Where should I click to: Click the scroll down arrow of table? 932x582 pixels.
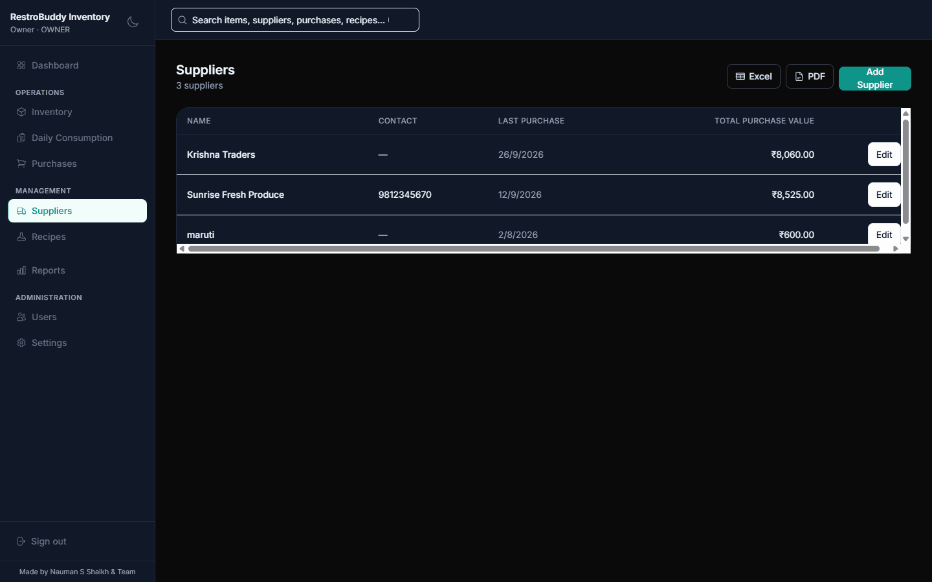pos(906,239)
